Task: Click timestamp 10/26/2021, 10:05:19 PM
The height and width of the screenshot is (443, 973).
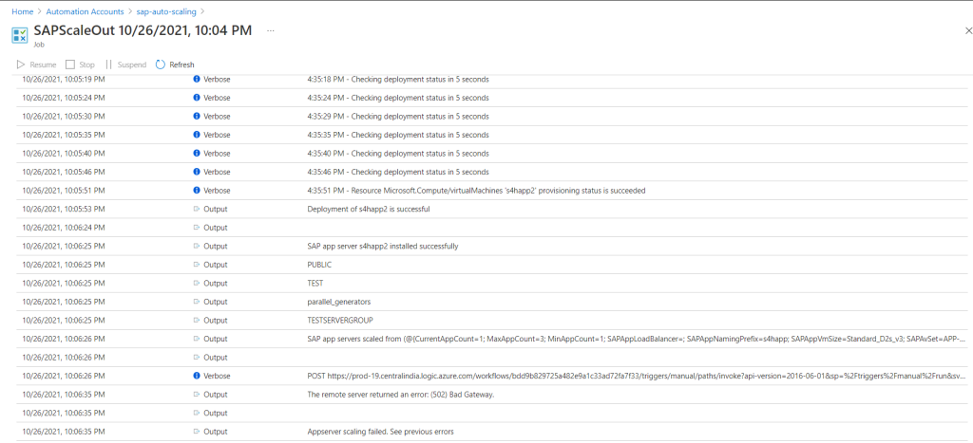Action: 64,80
